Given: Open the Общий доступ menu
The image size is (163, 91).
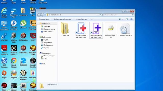Looking at the screenshot, I should [82, 19].
